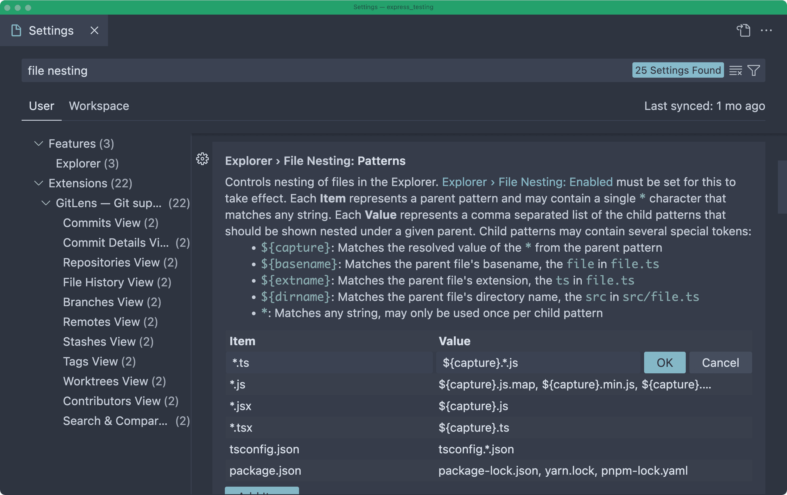Open the Settings JSON editor icon

pos(743,30)
